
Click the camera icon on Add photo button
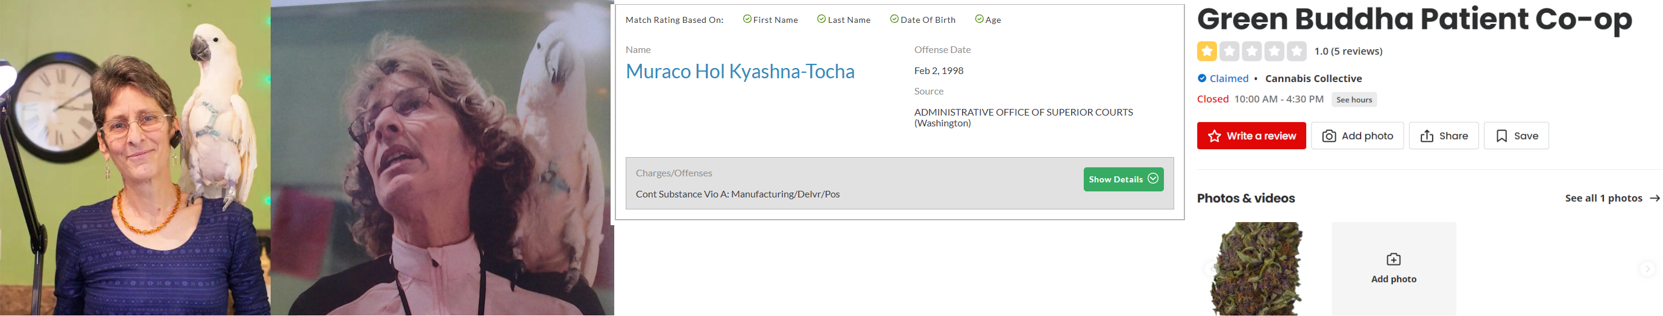(1329, 136)
